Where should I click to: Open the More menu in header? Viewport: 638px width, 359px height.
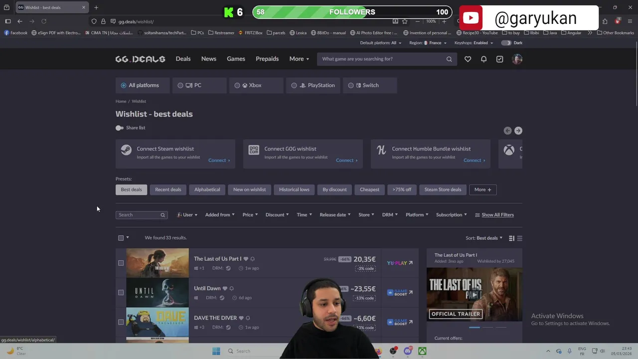click(299, 59)
